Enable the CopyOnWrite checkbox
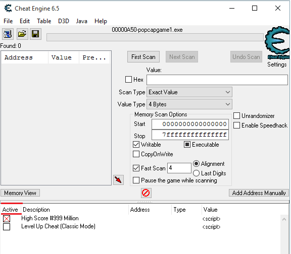 click(136, 154)
